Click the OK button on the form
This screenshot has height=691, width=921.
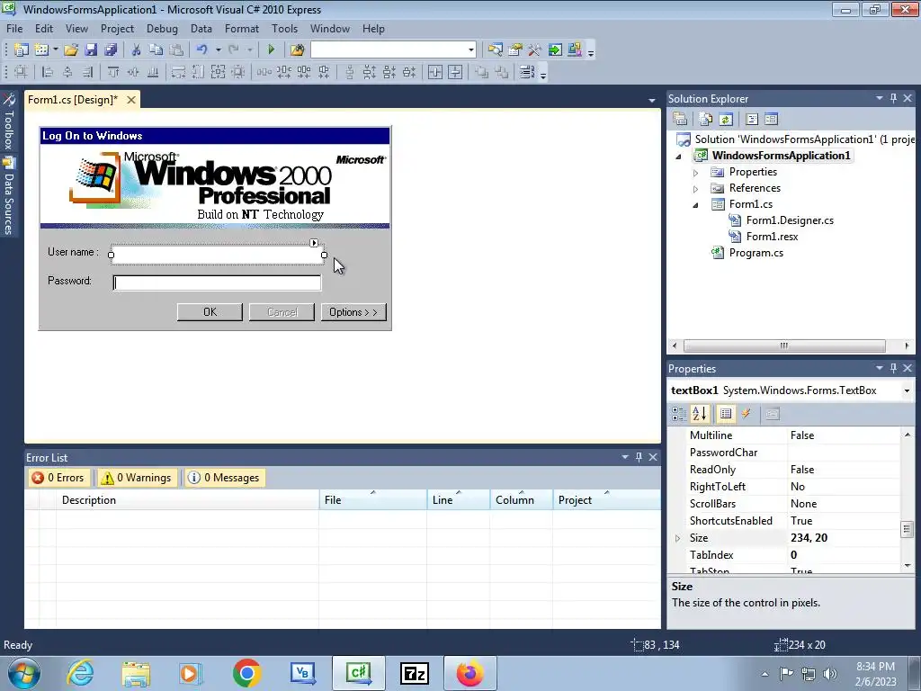[x=210, y=312]
